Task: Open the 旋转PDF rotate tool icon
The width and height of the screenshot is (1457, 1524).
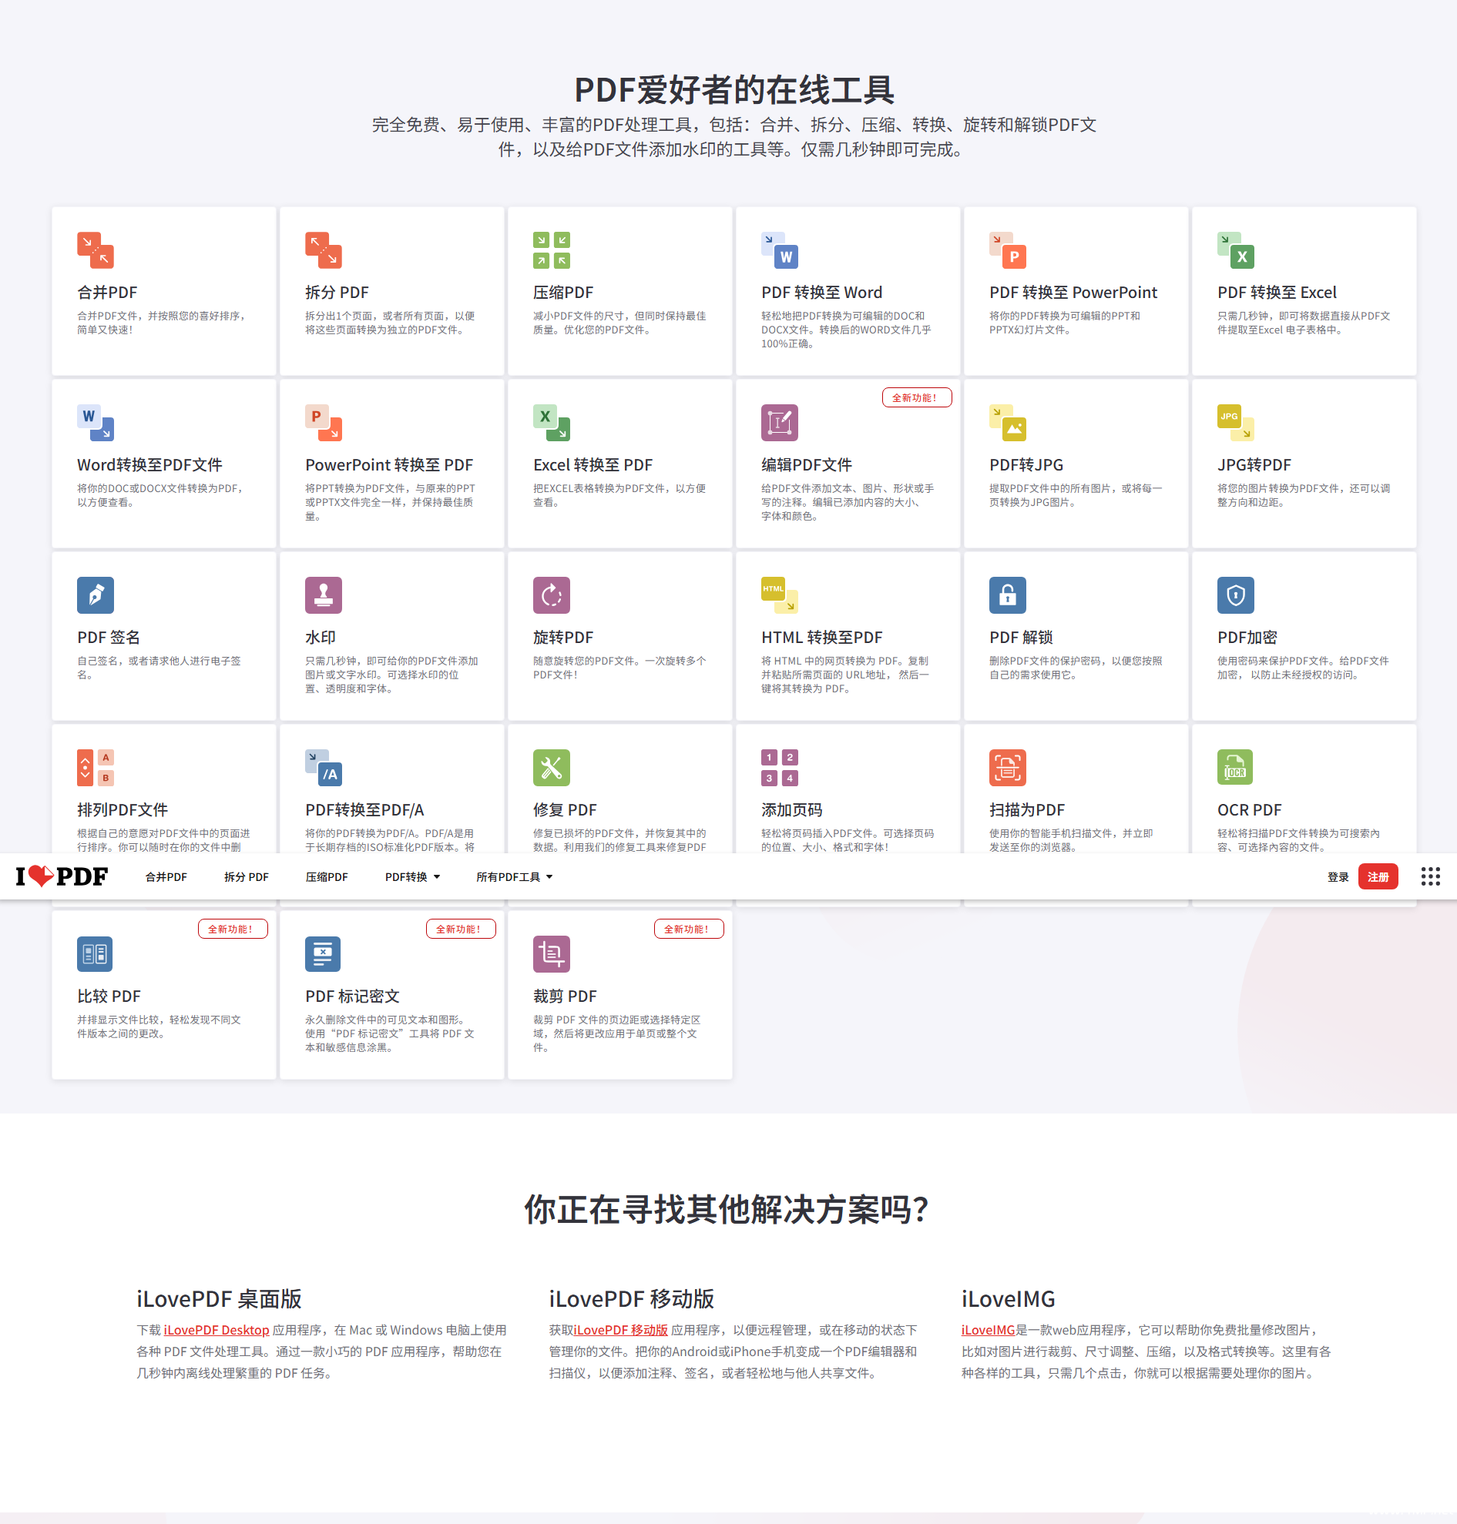Action: [x=552, y=595]
